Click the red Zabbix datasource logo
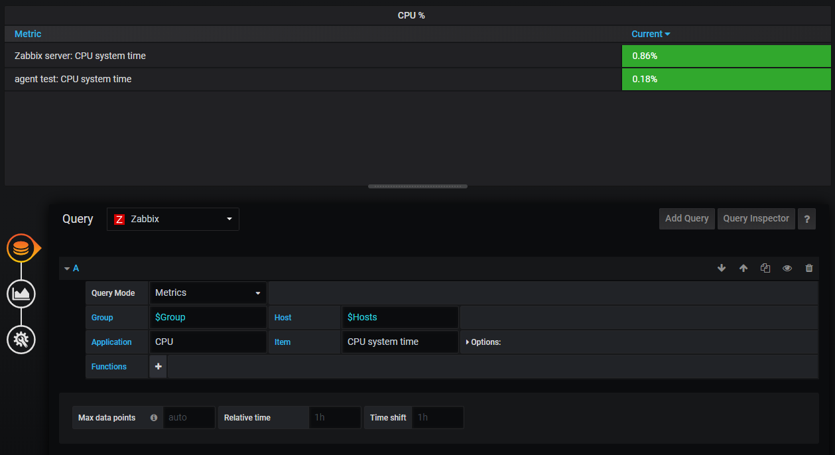Image resolution: width=835 pixels, height=455 pixels. coord(119,219)
